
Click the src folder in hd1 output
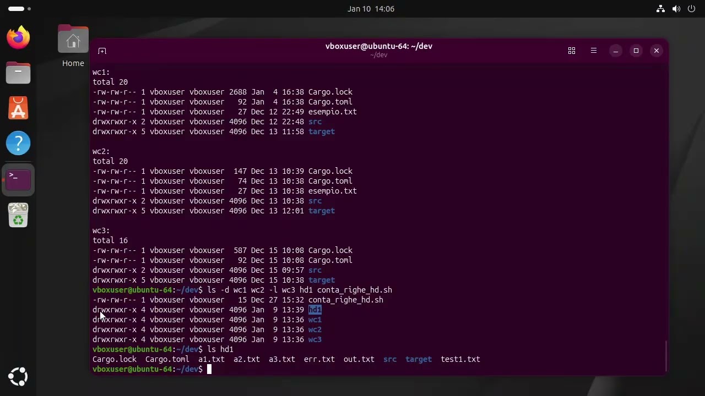click(x=390, y=359)
